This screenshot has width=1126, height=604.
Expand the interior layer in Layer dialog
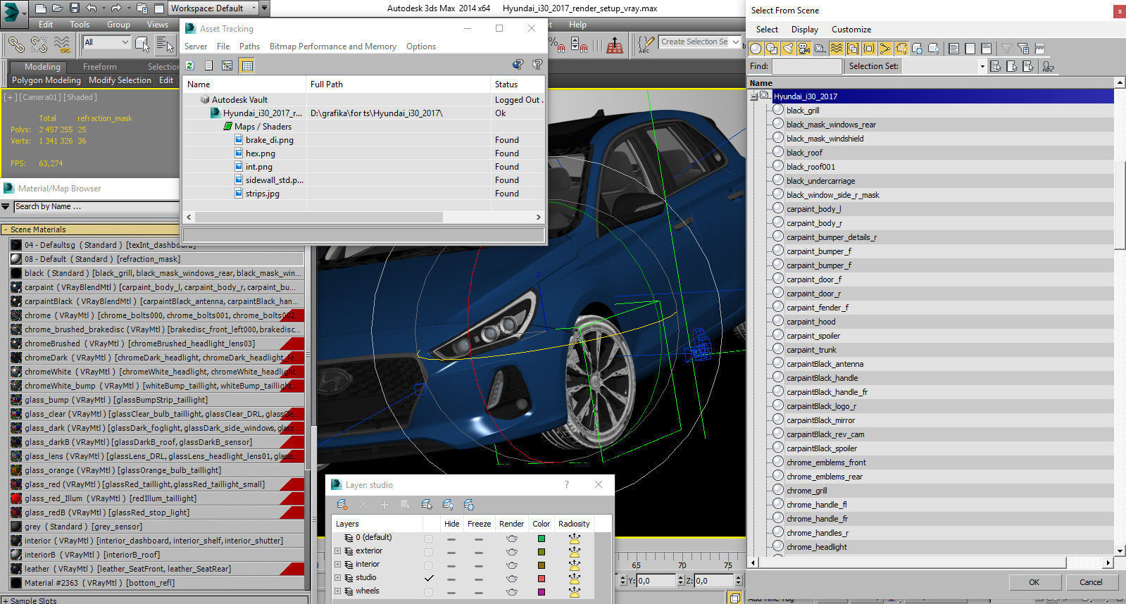pos(337,564)
